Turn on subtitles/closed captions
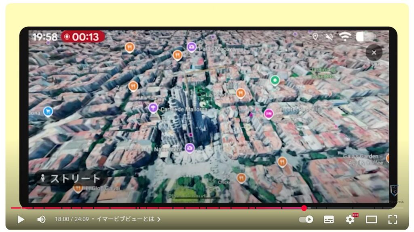 (329, 219)
